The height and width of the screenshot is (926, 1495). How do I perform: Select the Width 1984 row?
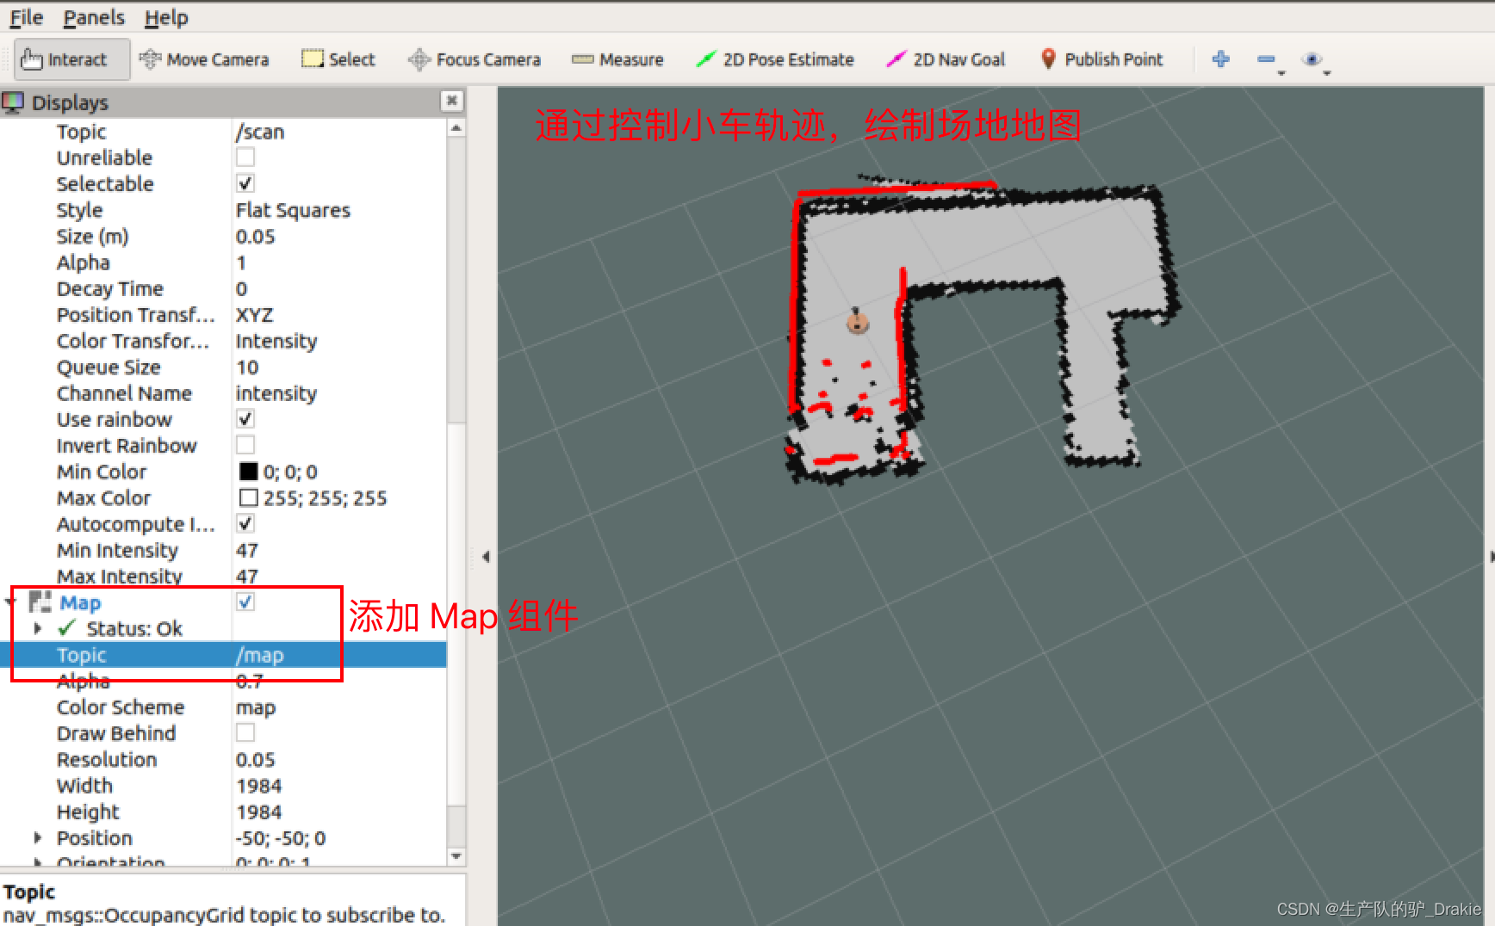pos(223,786)
